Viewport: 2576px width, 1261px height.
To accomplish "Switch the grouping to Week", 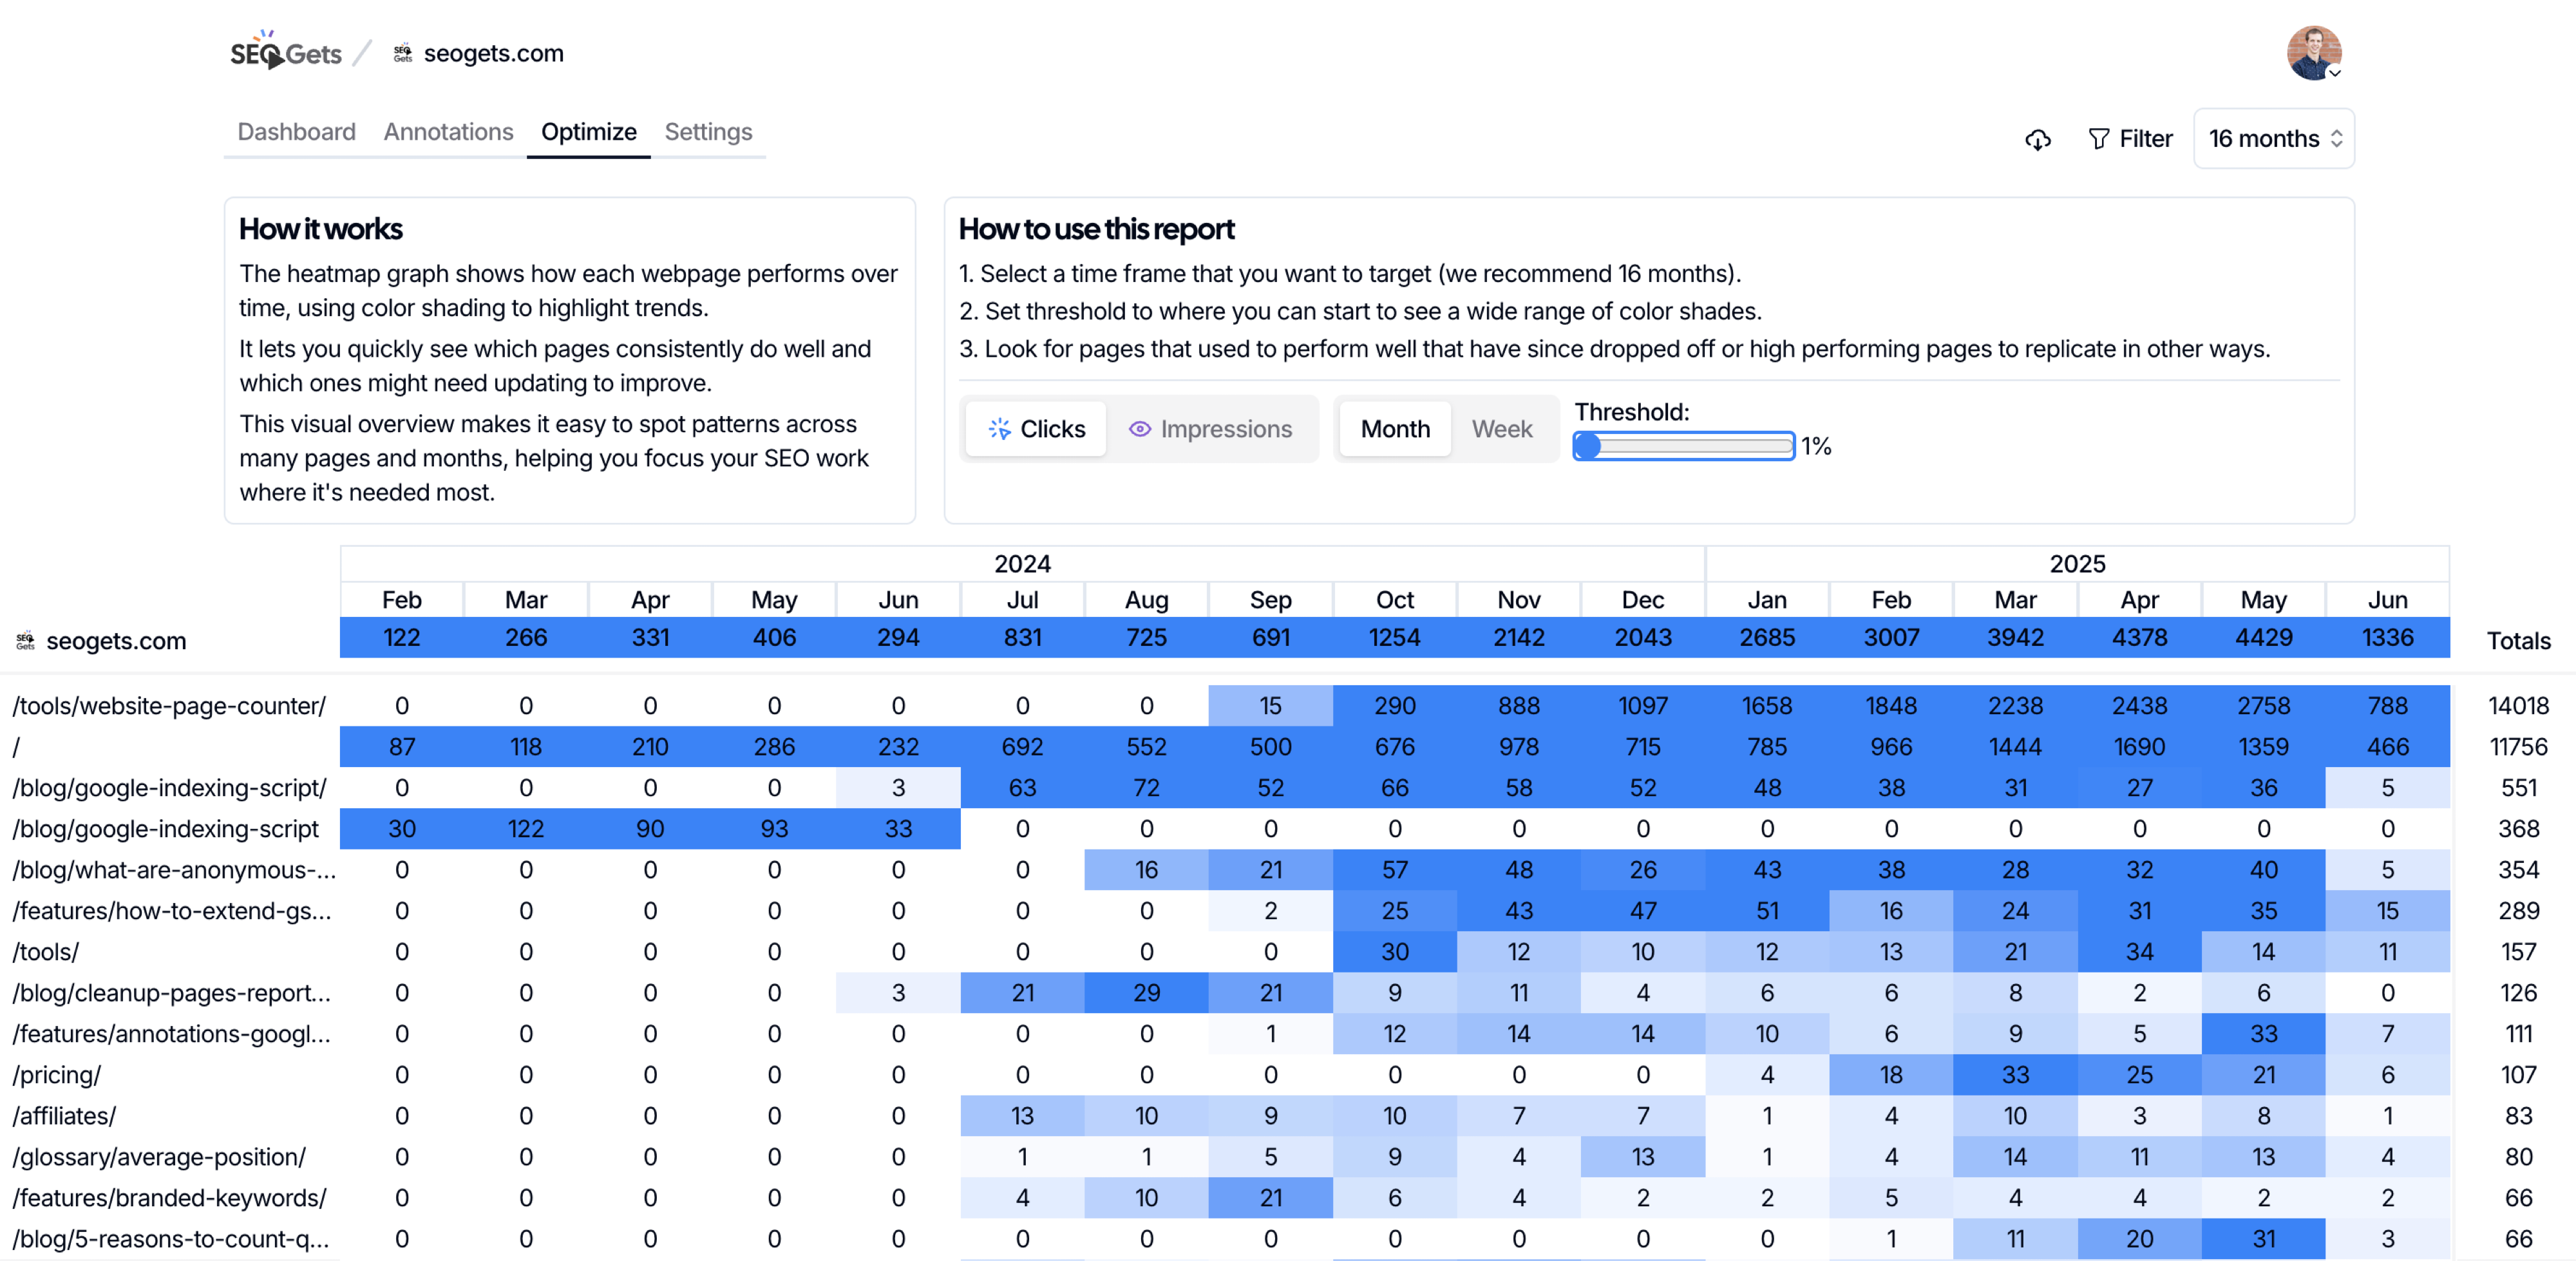I will [x=1501, y=429].
